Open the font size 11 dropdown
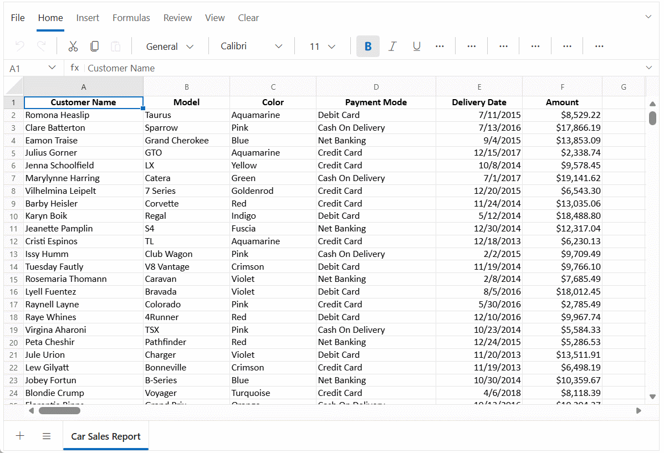The image size is (664, 453). pyautogui.click(x=322, y=47)
